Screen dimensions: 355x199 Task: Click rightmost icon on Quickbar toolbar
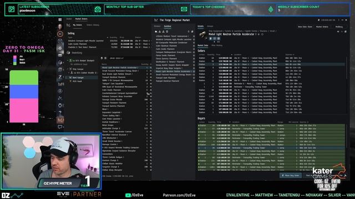click(192, 32)
